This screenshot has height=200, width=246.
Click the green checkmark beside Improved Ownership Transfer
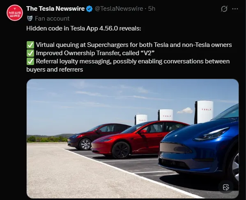pyautogui.click(x=30, y=53)
